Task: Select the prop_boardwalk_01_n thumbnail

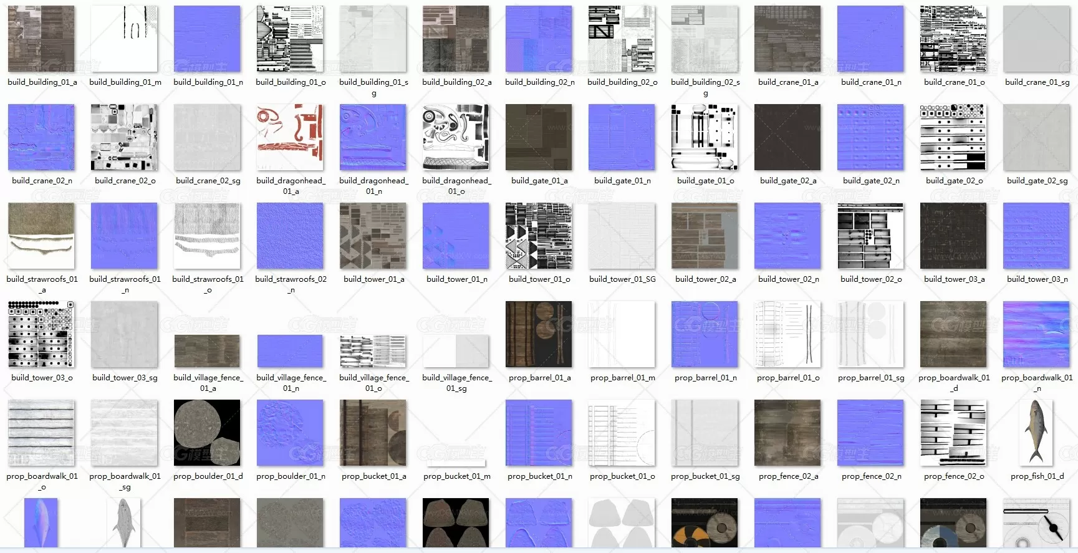Action: tap(1036, 334)
